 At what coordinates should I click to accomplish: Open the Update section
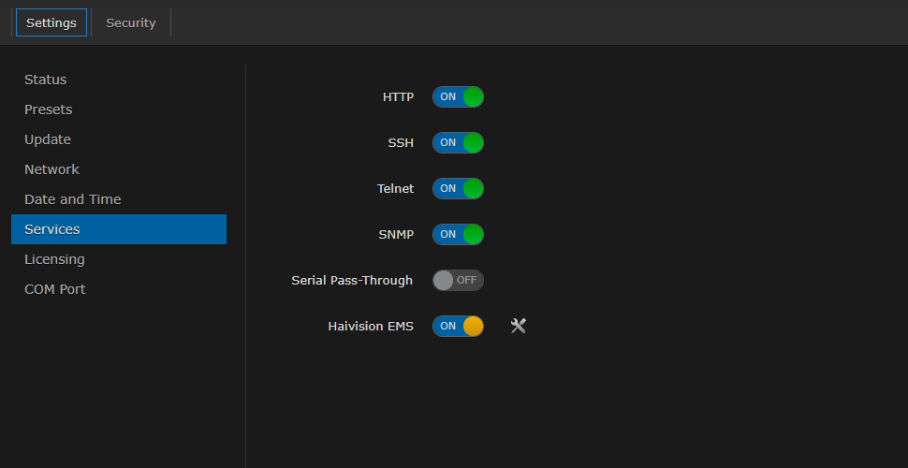click(x=48, y=139)
